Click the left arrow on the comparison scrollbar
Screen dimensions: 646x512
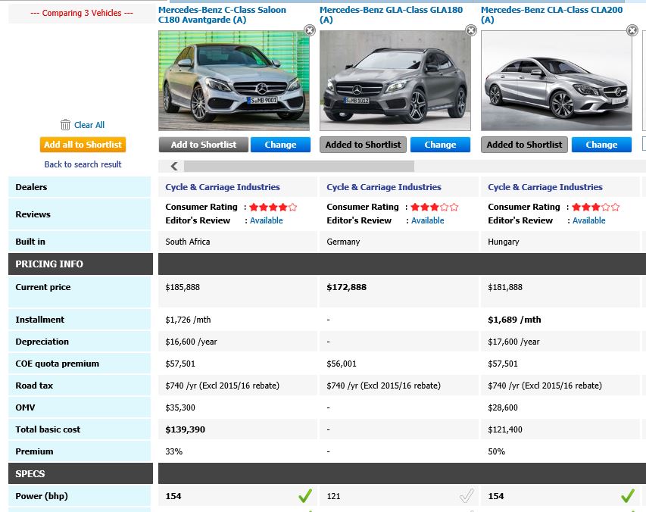point(174,166)
